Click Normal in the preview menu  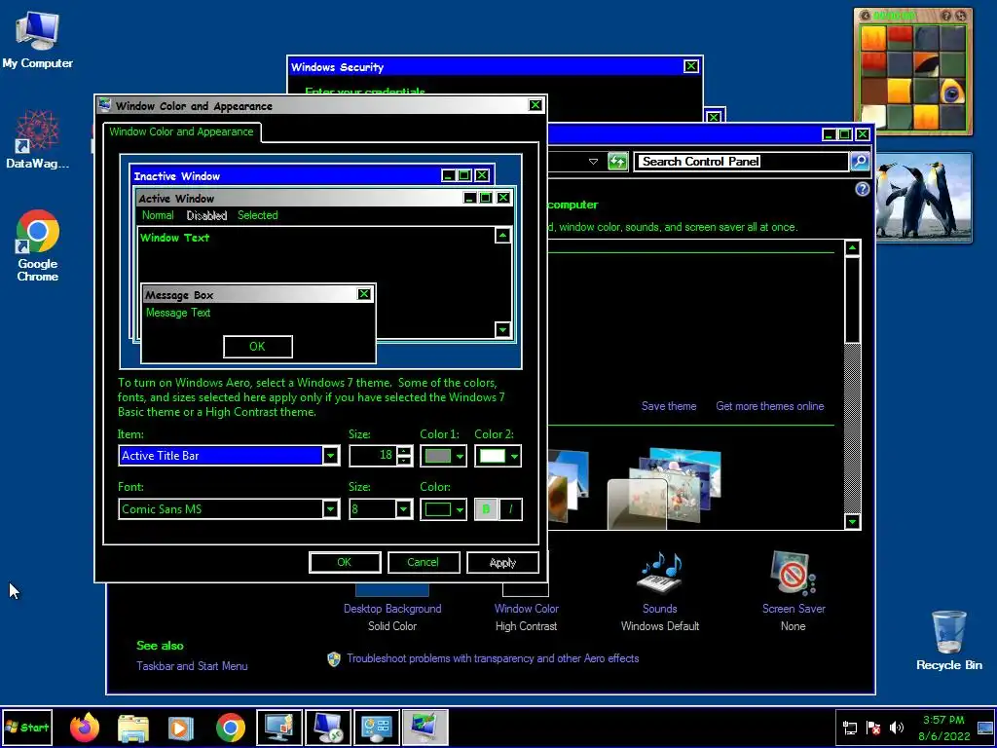click(158, 215)
